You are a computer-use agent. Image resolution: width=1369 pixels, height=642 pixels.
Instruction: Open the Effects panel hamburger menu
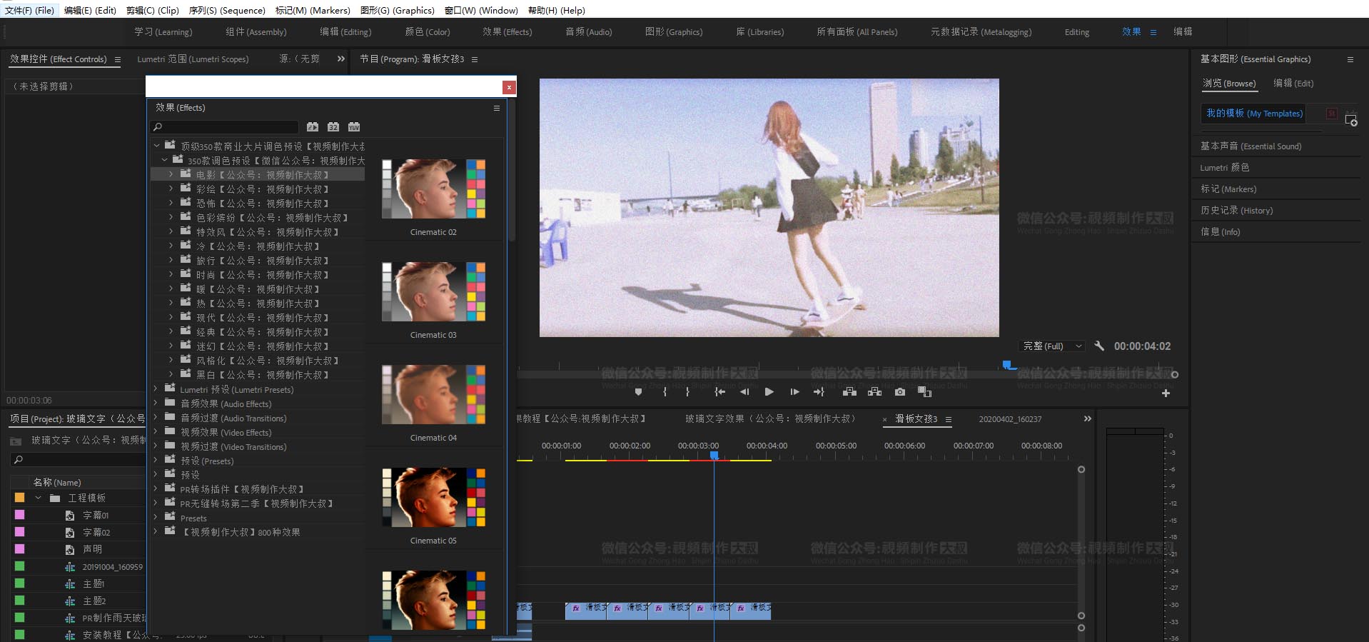pyautogui.click(x=497, y=108)
